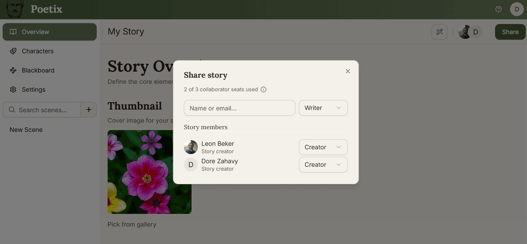Close the Share story dialog
Image resolution: width=527 pixels, height=244 pixels.
pos(348,71)
